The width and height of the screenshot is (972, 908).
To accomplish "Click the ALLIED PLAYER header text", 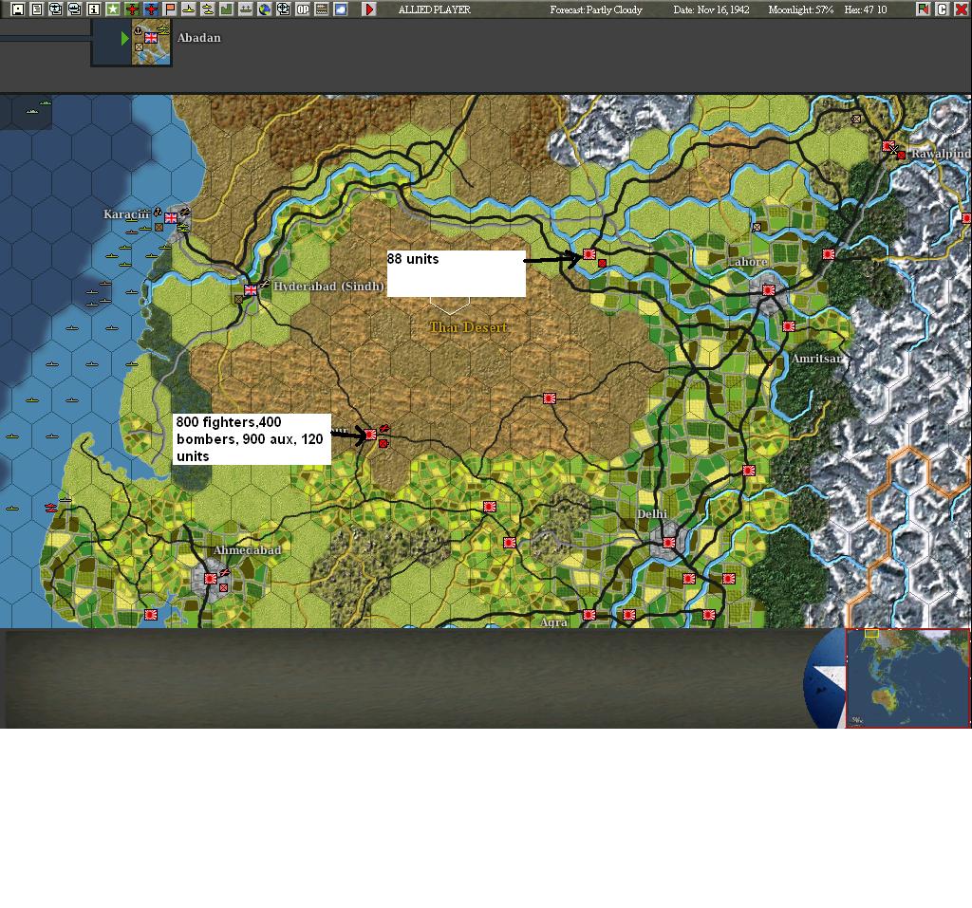I will (435, 9).
